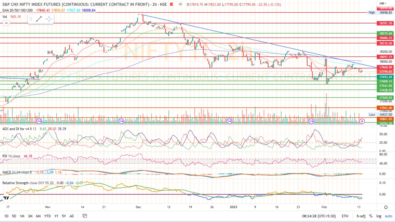Set chart range to 6M
The width and height of the screenshot is (395, 222).
(38, 216)
